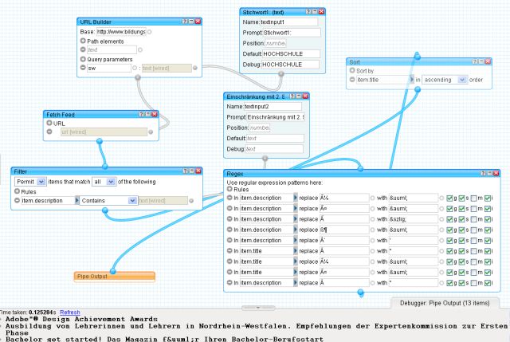Image resolution: width=510 pixels, height=342 pixels.
Task: Select 'Adobe Design Achievement Awards' debugger item
Action: point(81,319)
